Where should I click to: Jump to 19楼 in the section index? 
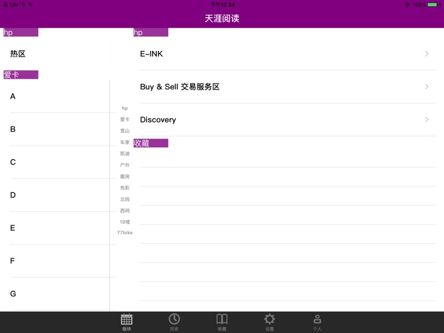(x=125, y=222)
